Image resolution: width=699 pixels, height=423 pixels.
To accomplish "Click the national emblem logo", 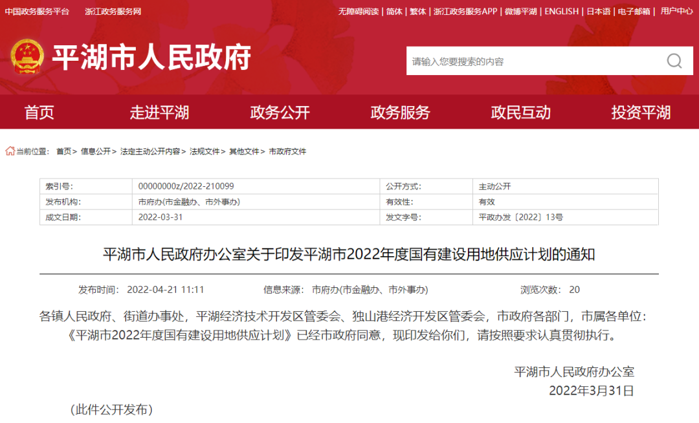I will tap(27, 56).
